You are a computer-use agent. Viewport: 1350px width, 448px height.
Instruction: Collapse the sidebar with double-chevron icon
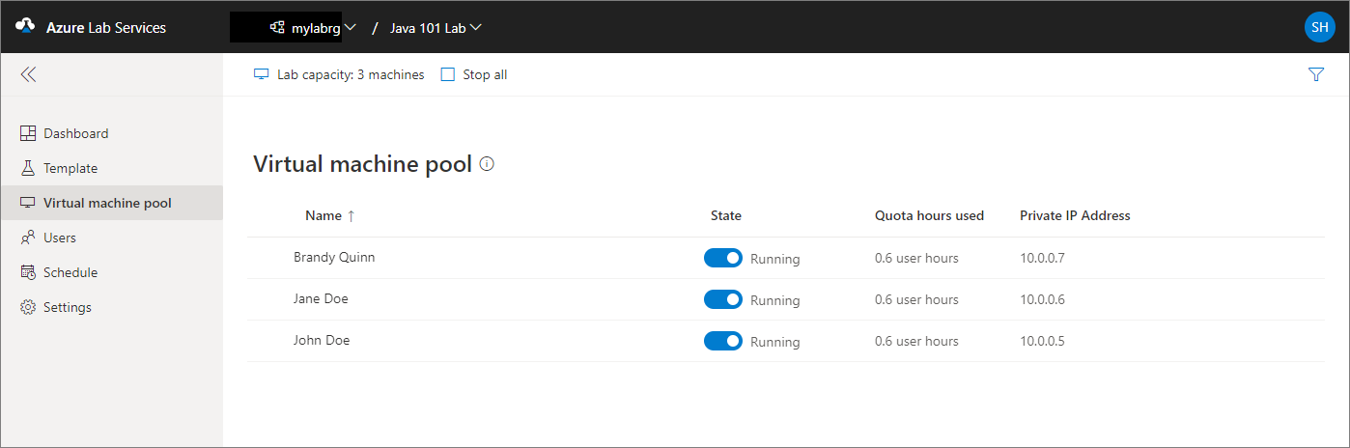click(28, 74)
